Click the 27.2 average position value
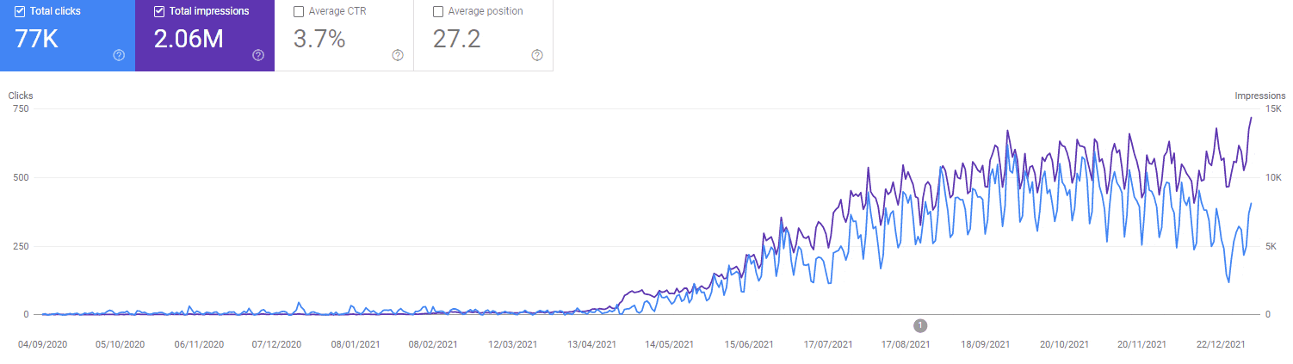This screenshot has height=364, width=1293. (x=456, y=39)
